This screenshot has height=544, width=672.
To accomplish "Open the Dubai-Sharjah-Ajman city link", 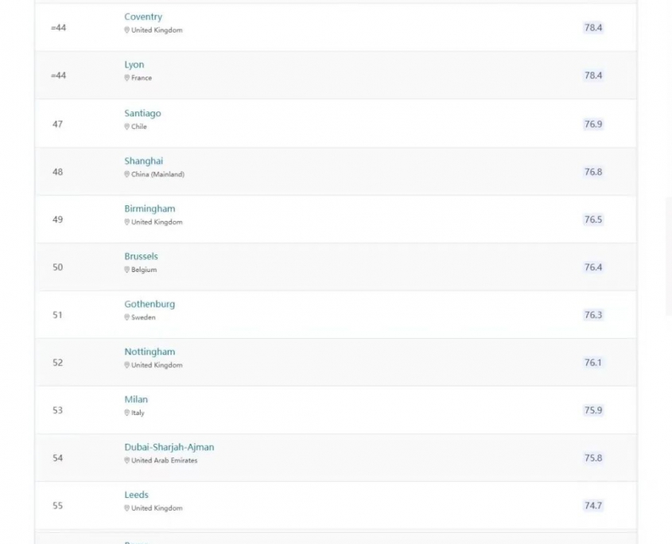I will coord(169,447).
